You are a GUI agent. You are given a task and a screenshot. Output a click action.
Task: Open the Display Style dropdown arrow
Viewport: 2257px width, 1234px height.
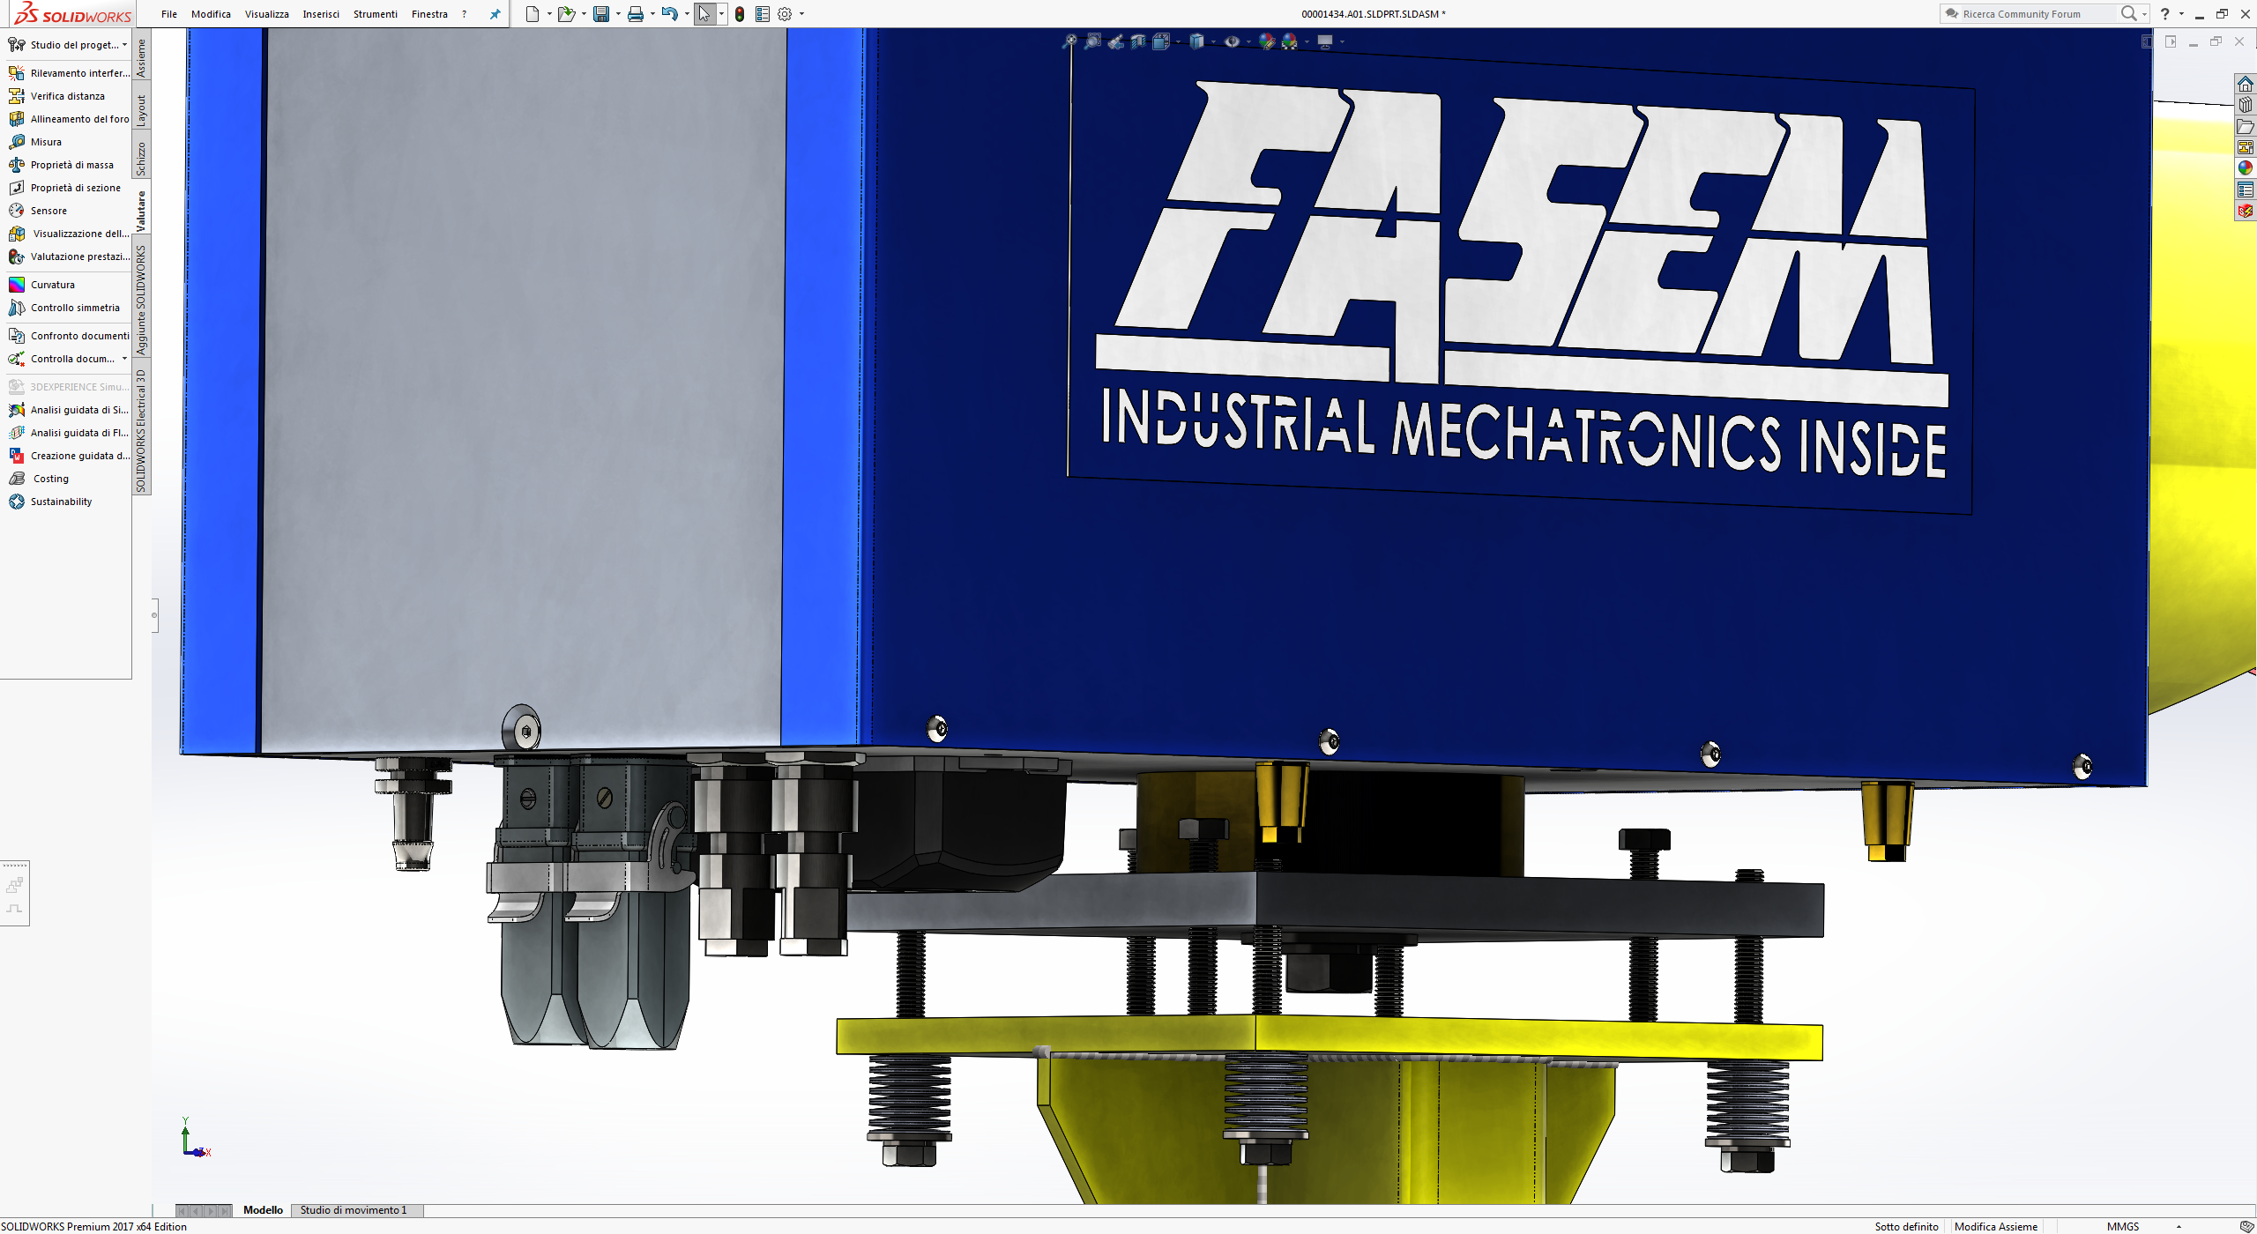pyautogui.click(x=1213, y=41)
